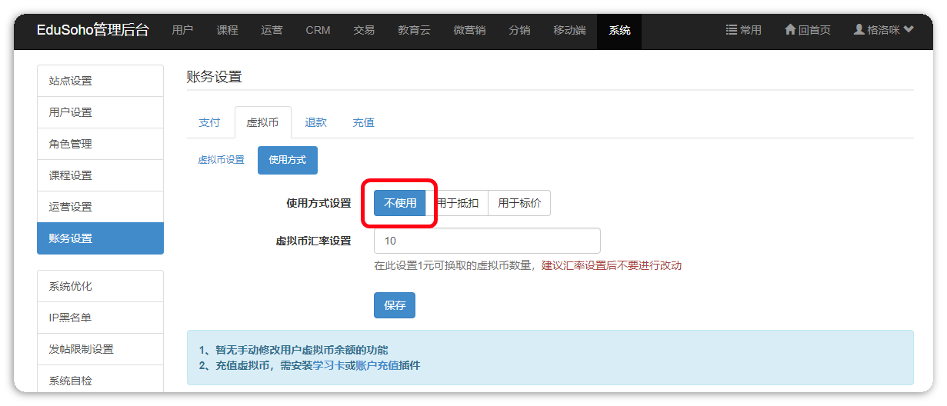The width and height of the screenshot is (947, 406).
Task: Click the 虚拟币汇率设置 input field
Action: [x=486, y=241]
